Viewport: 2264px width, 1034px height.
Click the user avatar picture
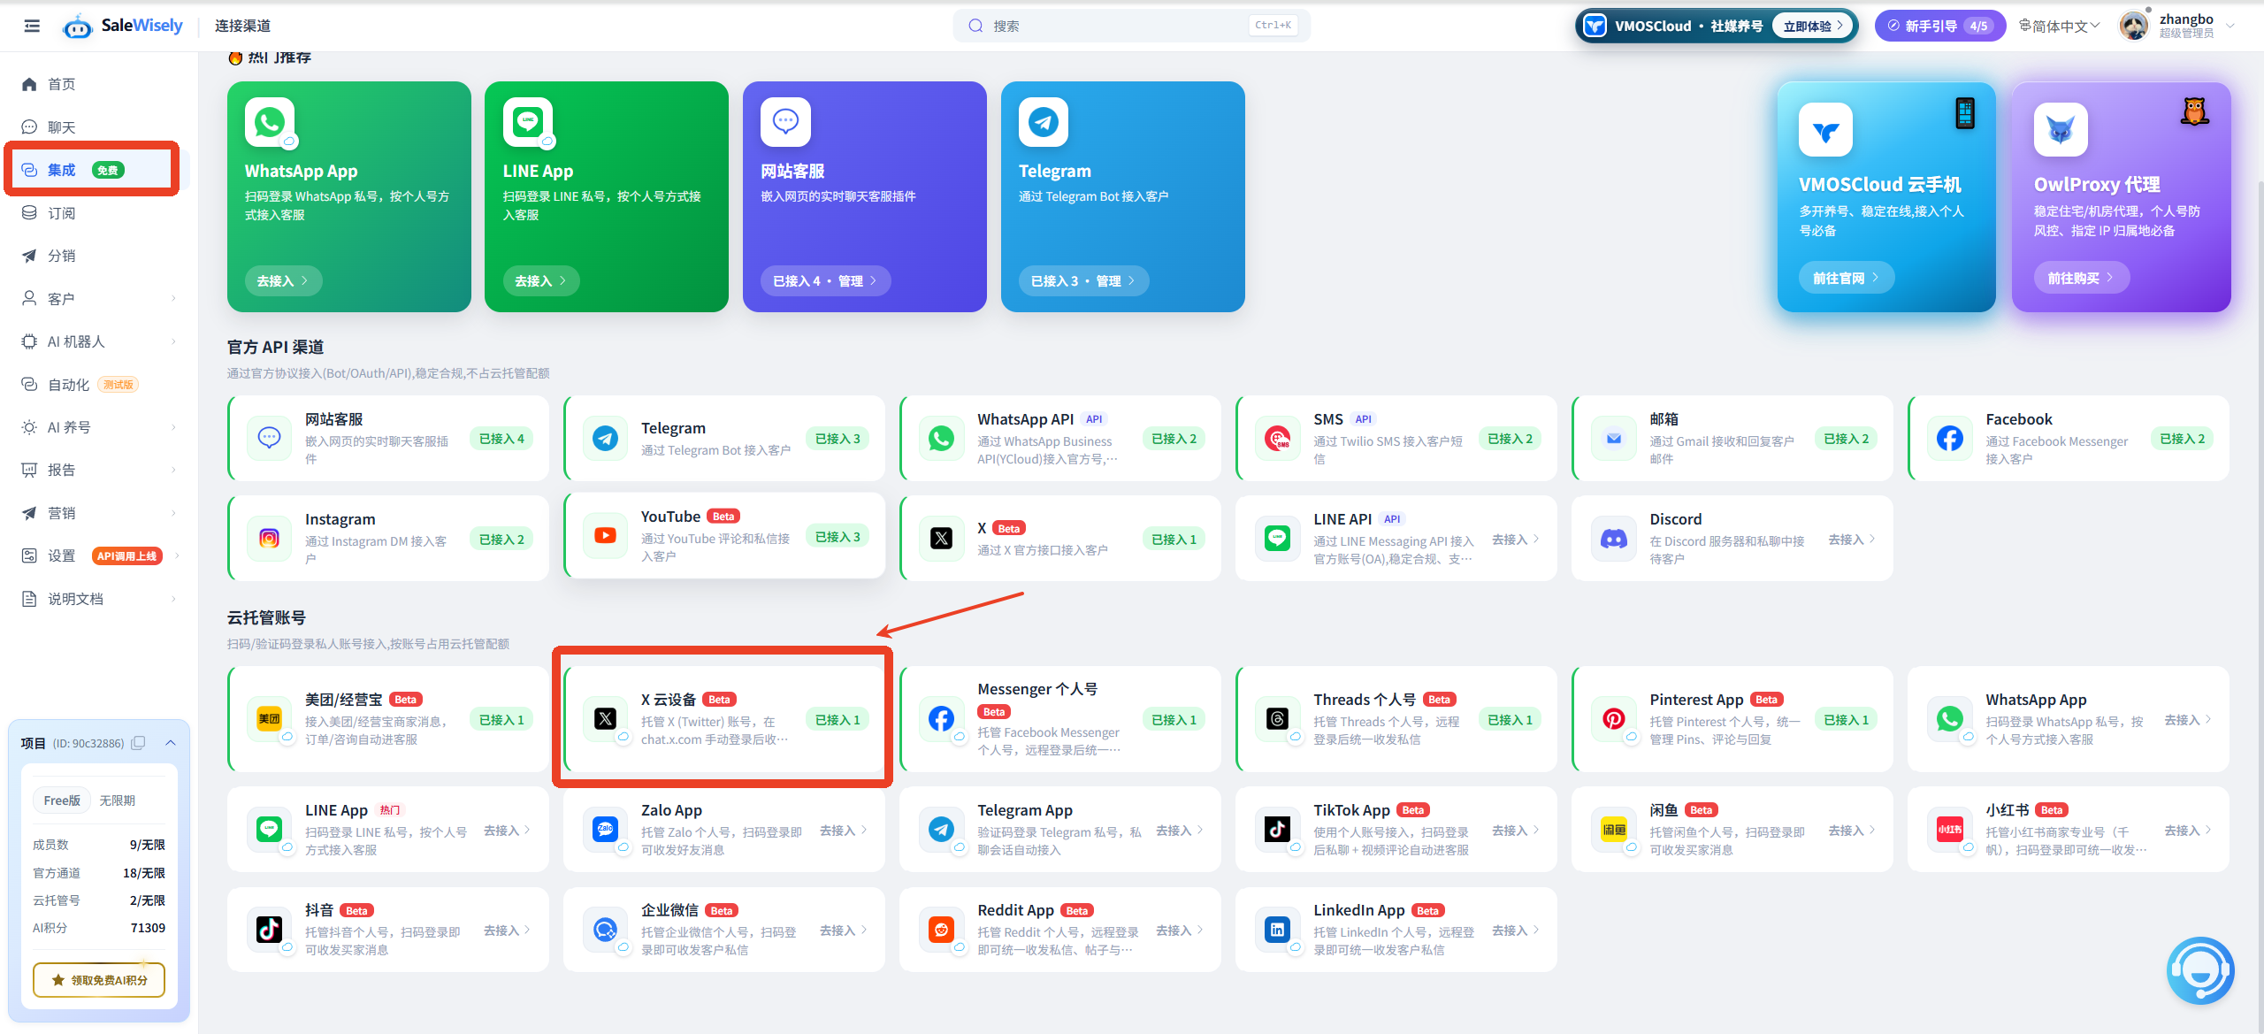pyautogui.click(x=2134, y=26)
